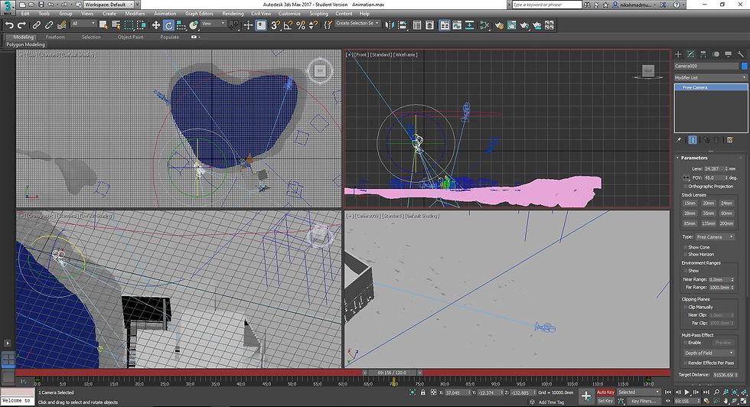750x407 pixels.
Task: Tick the Multi-Pass Effect Enable checkbox
Action: [x=686, y=343]
